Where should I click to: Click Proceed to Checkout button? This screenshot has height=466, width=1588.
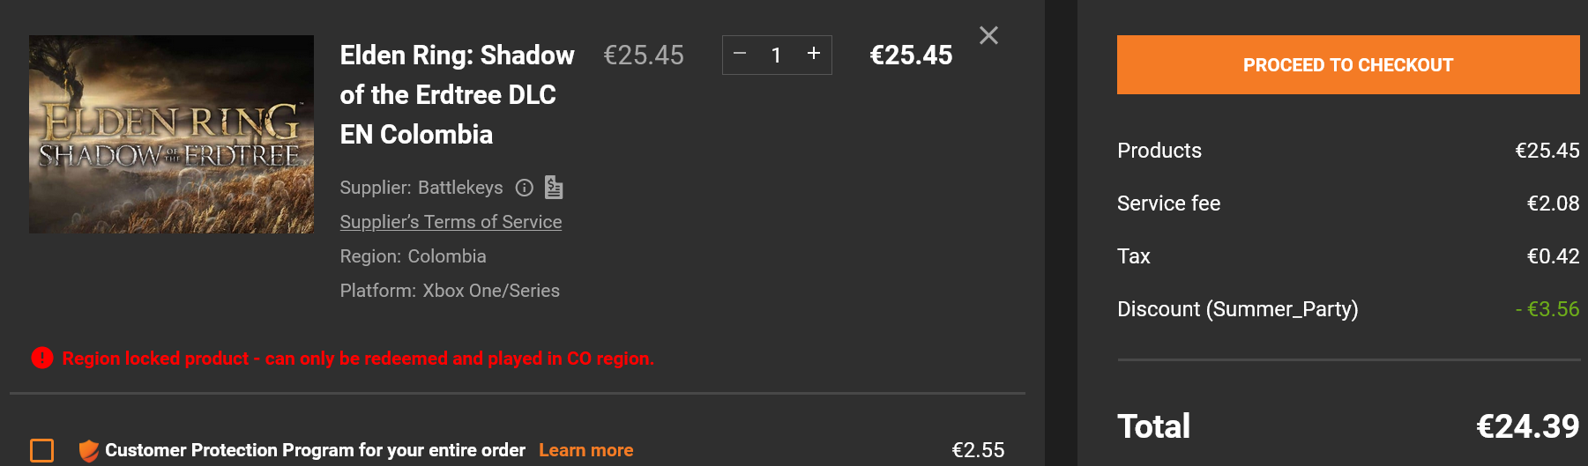tap(1347, 64)
